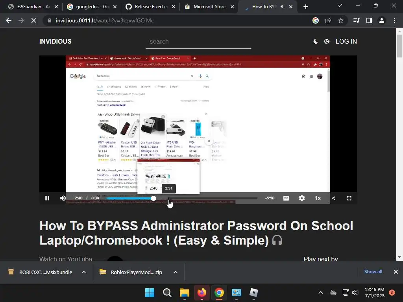Open Firefox from taskbar

point(202,293)
